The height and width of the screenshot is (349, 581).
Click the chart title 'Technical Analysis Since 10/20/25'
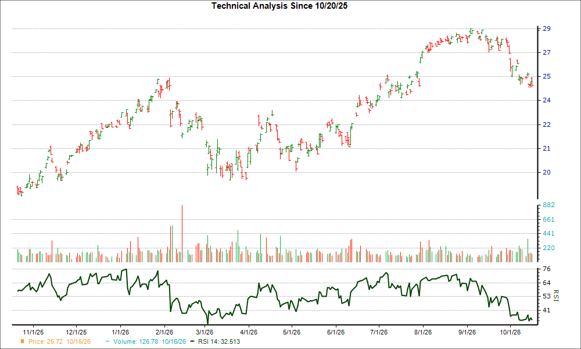click(279, 6)
